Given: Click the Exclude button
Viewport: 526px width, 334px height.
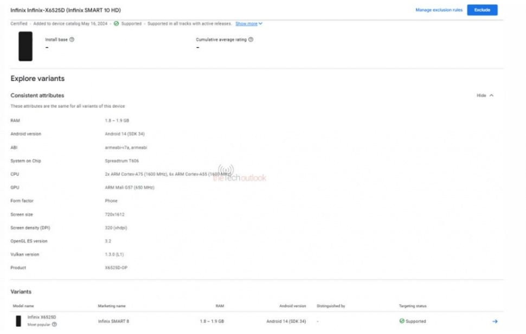Looking at the screenshot, I should [x=482, y=10].
